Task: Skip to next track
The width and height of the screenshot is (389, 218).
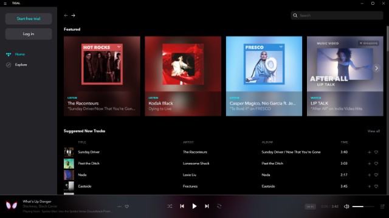Action: [x=207, y=206]
